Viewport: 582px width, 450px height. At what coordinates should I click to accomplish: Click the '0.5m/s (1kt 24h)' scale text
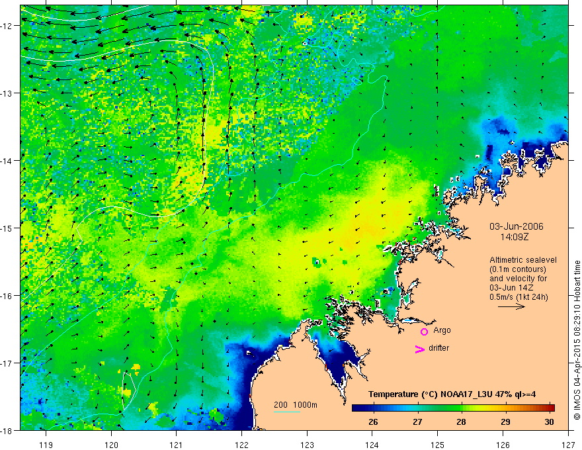point(519,297)
